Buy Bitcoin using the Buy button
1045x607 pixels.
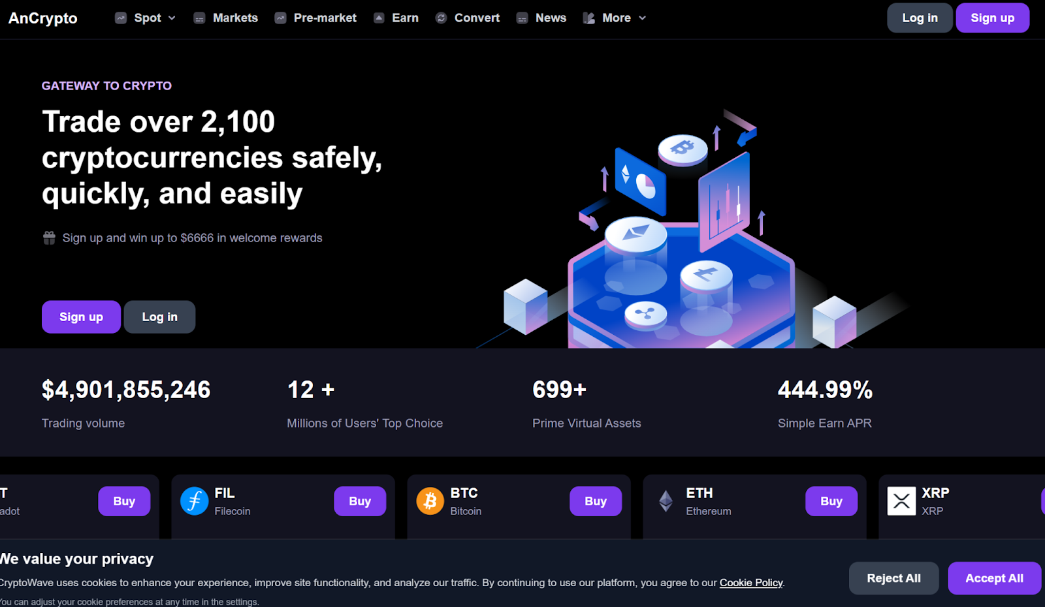point(595,501)
